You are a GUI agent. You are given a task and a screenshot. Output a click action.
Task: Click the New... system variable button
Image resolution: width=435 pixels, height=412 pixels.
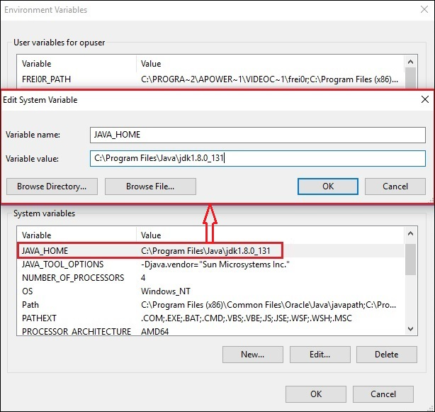tap(253, 355)
